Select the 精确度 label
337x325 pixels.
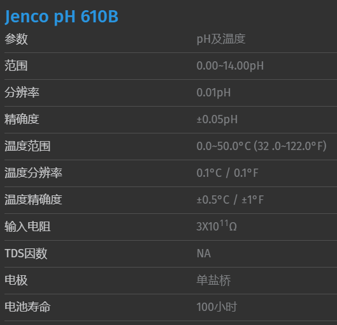(22, 119)
